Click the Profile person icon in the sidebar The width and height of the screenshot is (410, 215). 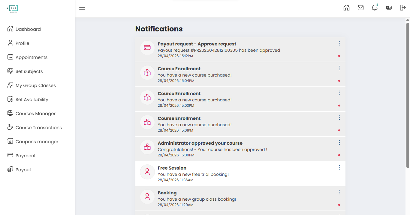coord(10,43)
